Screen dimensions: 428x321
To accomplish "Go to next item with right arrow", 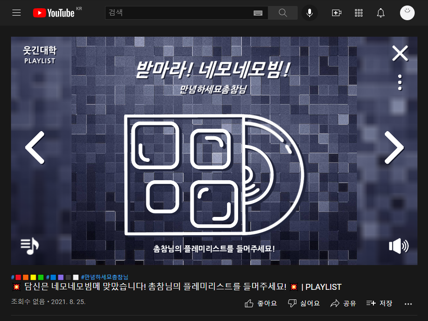I will point(394,147).
